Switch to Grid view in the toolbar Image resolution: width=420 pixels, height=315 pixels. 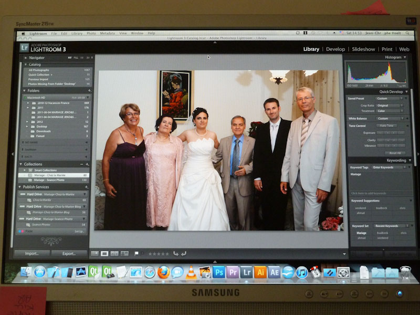pyautogui.click(x=95, y=254)
